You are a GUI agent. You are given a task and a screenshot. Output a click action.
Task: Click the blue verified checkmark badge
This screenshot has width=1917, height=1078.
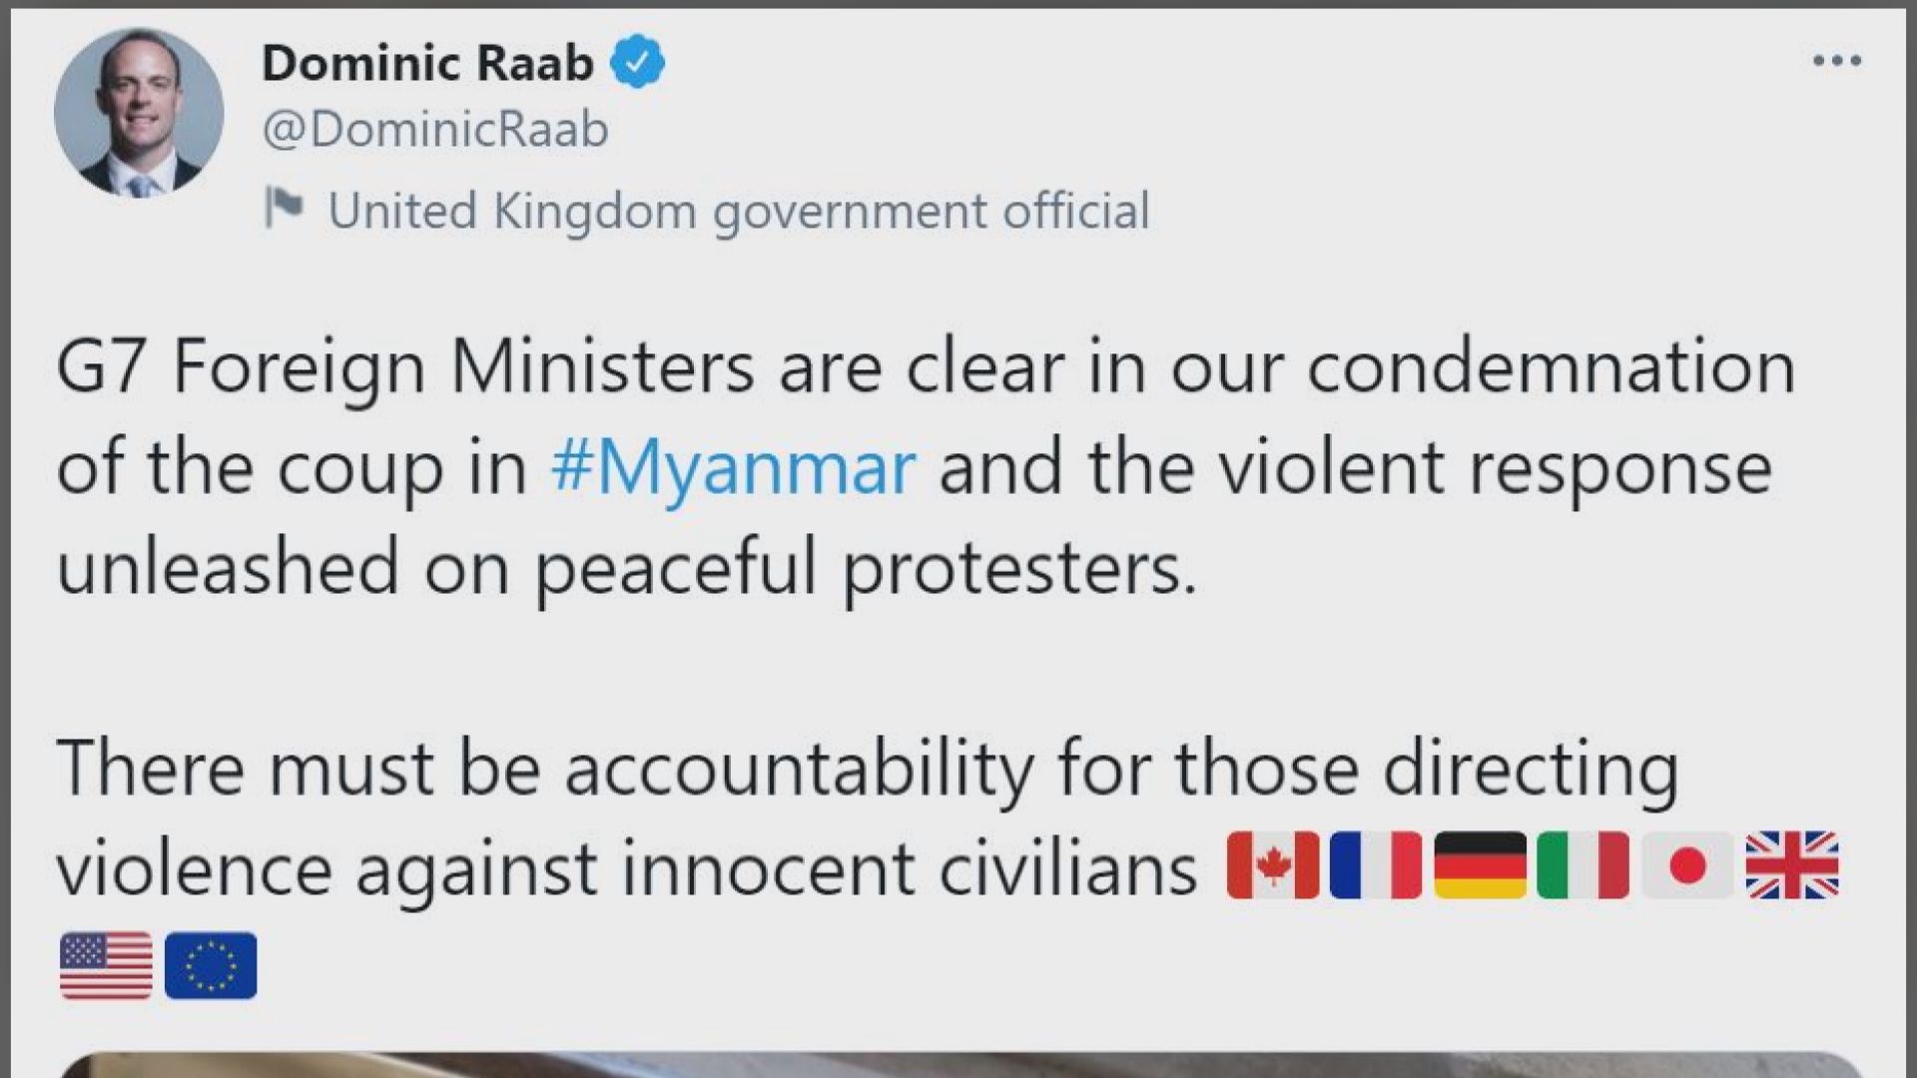[637, 63]
